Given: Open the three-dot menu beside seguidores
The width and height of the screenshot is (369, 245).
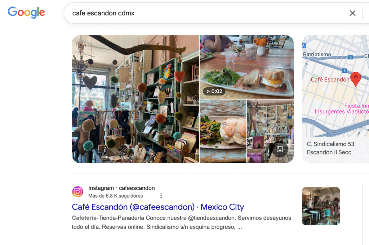Looking at the screenshot, I should click(x=161, y=196).
